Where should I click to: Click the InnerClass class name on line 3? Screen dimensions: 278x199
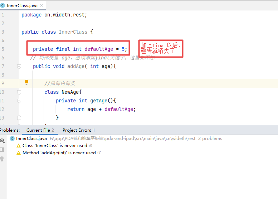[x=73, y=32]
